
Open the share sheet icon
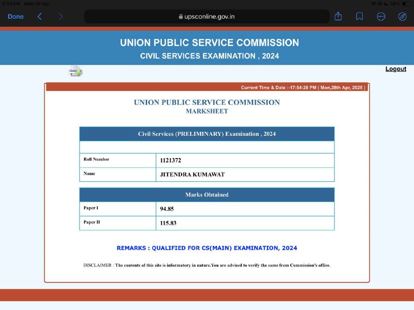tap(338, 17)
